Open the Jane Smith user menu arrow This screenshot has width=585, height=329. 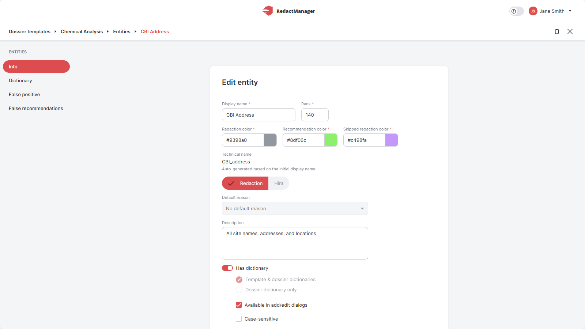point(570,11)
